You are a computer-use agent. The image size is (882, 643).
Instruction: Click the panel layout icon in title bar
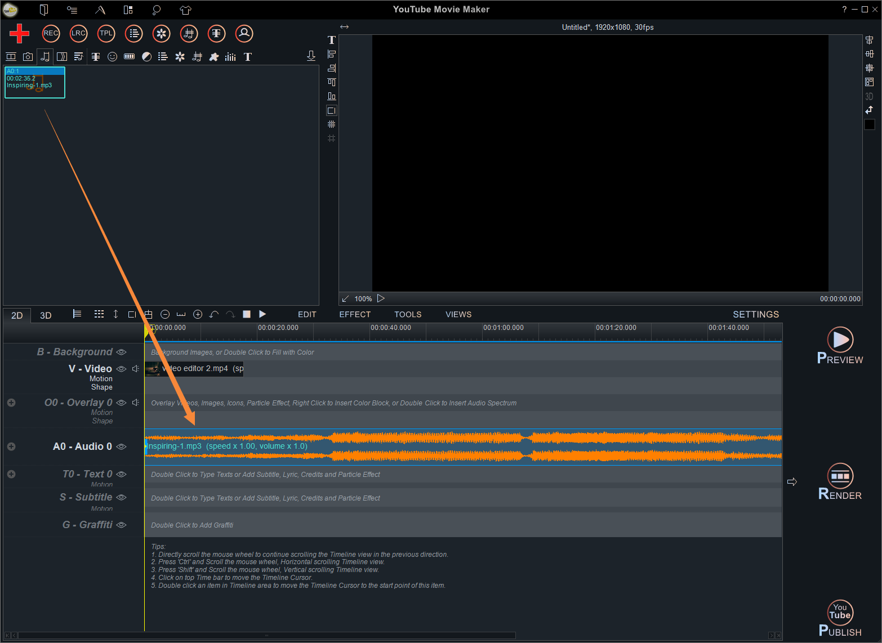point(128,10)
